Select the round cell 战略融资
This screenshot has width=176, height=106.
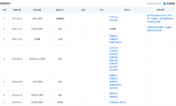[60, 19]
